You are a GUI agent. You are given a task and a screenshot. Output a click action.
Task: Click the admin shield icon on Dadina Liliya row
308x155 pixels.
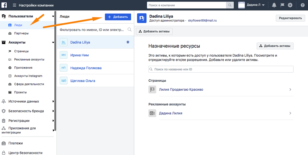pos(128,42)
